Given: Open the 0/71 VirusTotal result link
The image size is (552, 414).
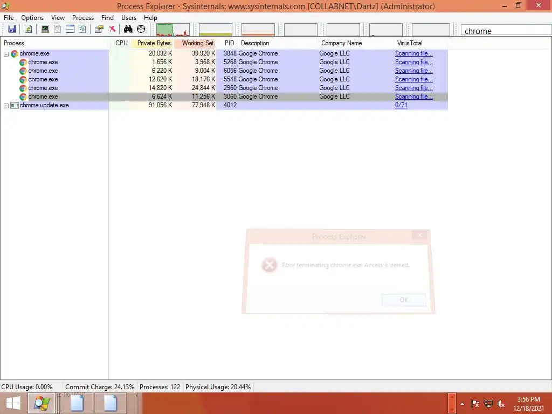Looking at the screenshot, I should point(401,105).
